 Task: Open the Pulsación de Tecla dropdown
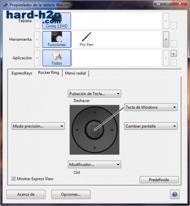(94, 94)
